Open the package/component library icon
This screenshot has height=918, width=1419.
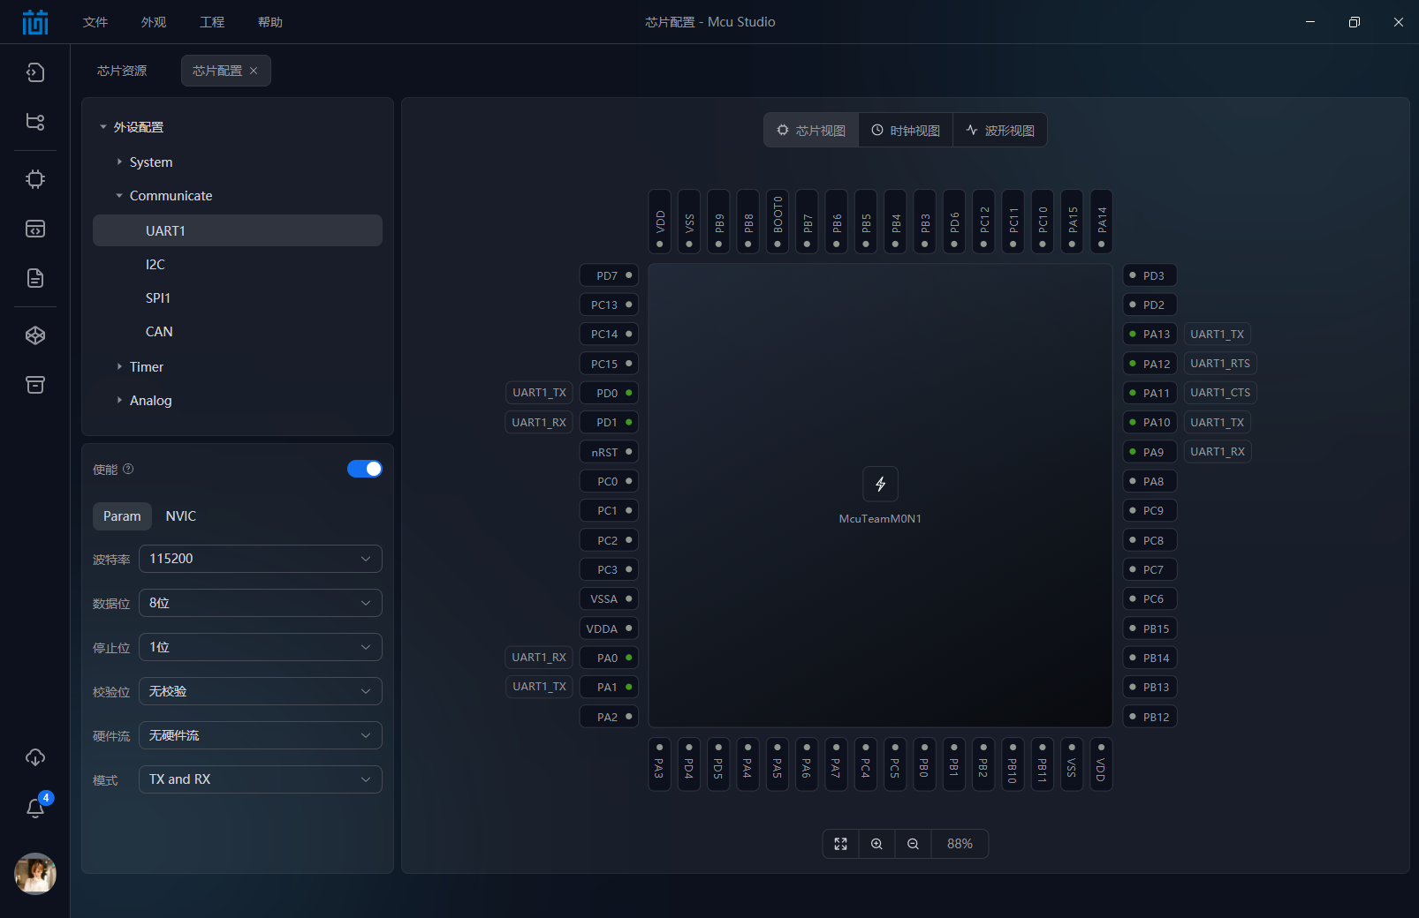35,335
